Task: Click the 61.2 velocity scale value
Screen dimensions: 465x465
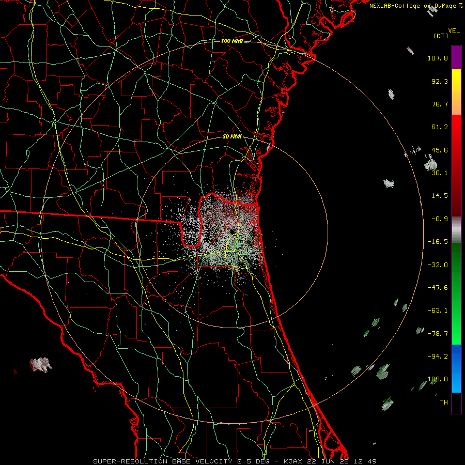Action: (440, 127)
